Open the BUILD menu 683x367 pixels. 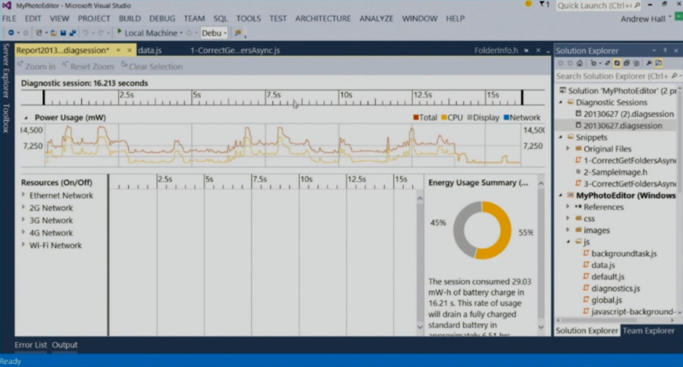point(129,18)
